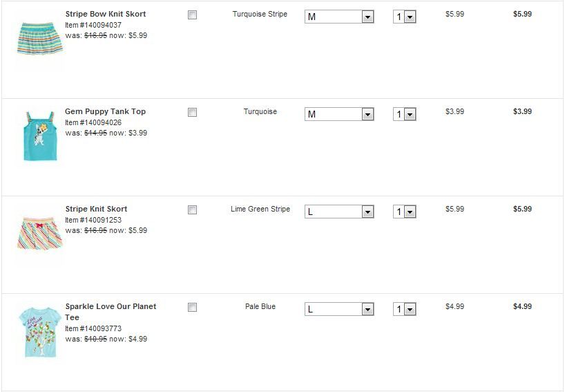Enable checkbox for Sparkle Love Our Planet Tee

point(192,307)
